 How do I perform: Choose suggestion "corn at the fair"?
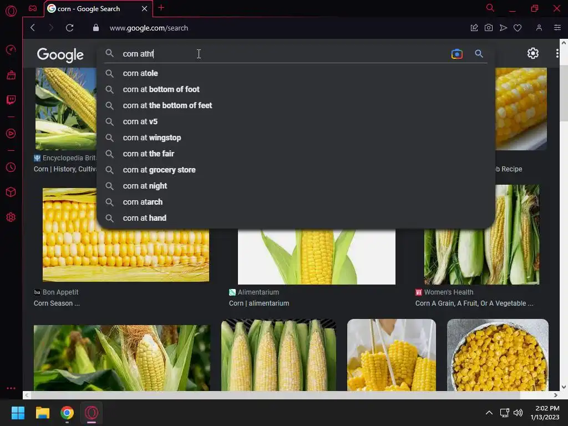click(296, 154)
